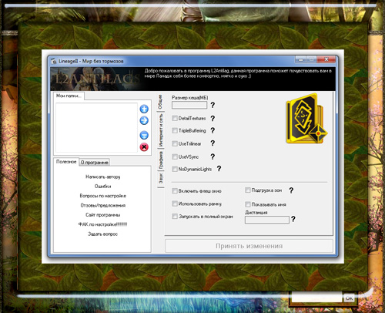This screenshot has height=313, width=385.
Task: Open the Написать автору link
Action: tap(103, 177)
